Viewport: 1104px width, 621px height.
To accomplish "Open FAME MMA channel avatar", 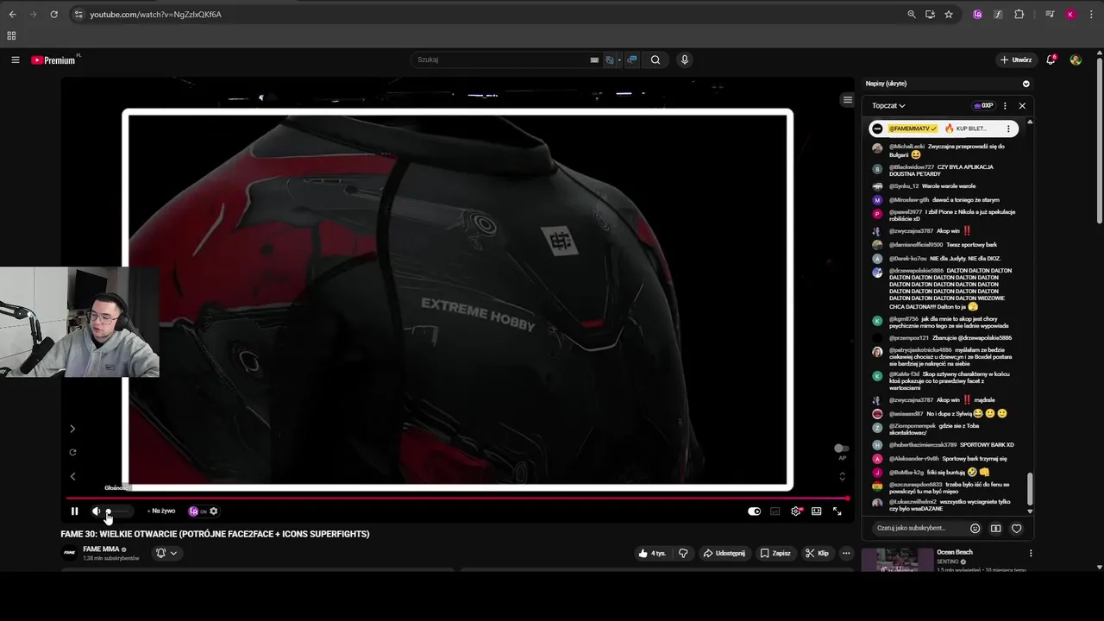I will [x=69, y=553].
